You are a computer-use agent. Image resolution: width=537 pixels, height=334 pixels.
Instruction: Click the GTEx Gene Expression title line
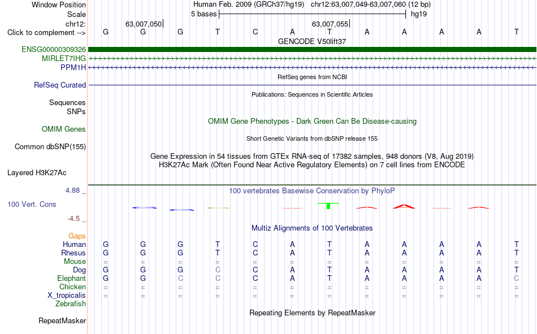pos(312,157)
